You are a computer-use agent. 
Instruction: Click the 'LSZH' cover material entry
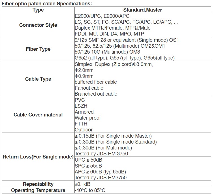(x=82, y=106)
